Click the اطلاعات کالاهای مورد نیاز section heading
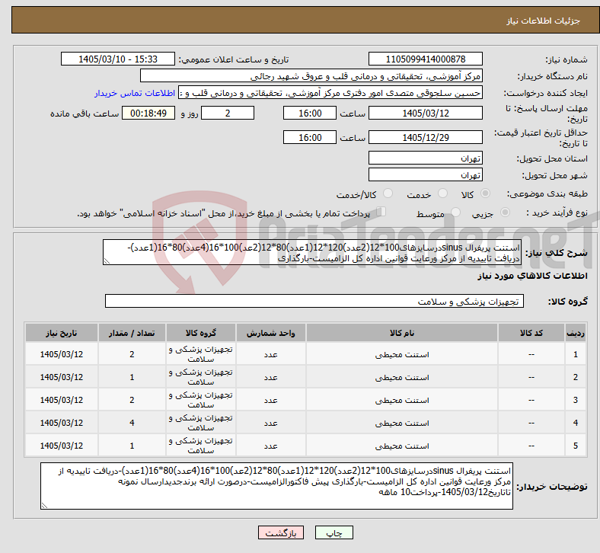 [x=532, y=276]
